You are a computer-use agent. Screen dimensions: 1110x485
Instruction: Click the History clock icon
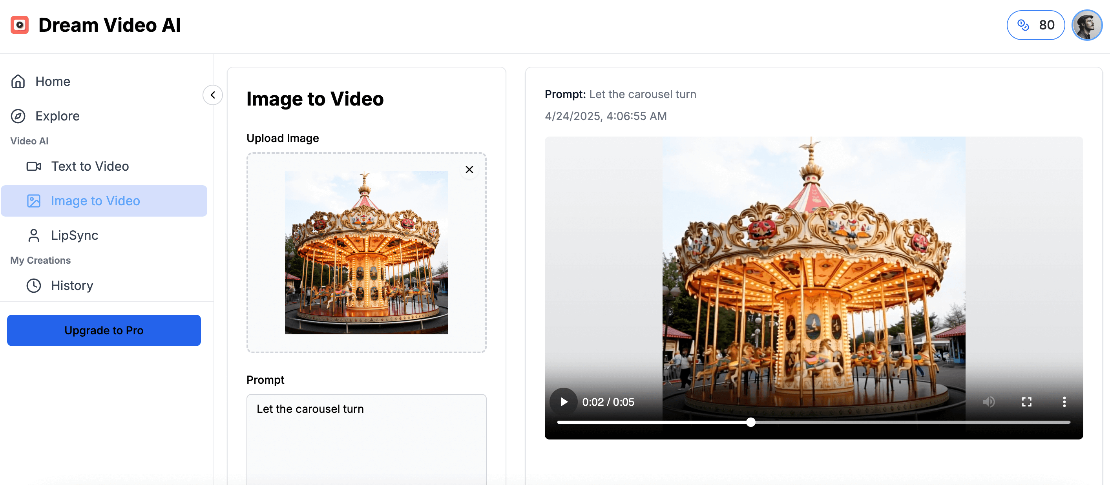34,286
